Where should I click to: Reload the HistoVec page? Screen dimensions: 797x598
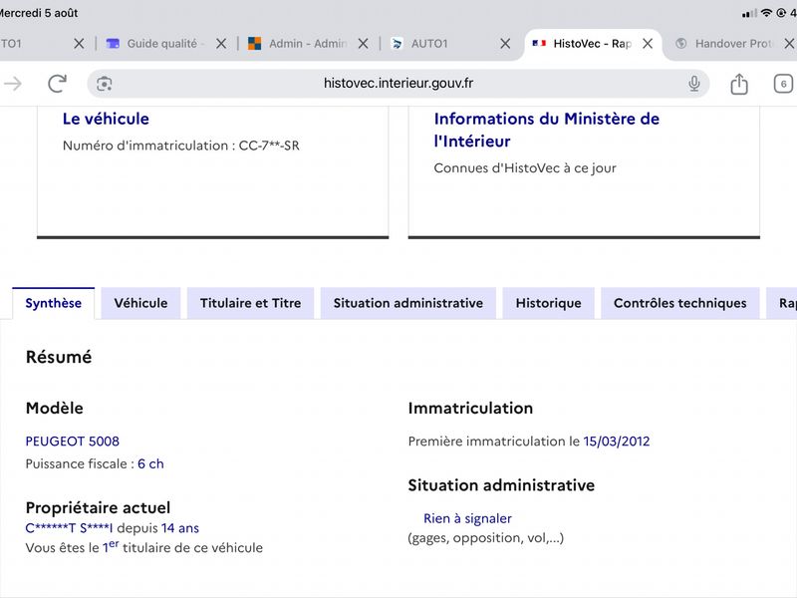58,84
